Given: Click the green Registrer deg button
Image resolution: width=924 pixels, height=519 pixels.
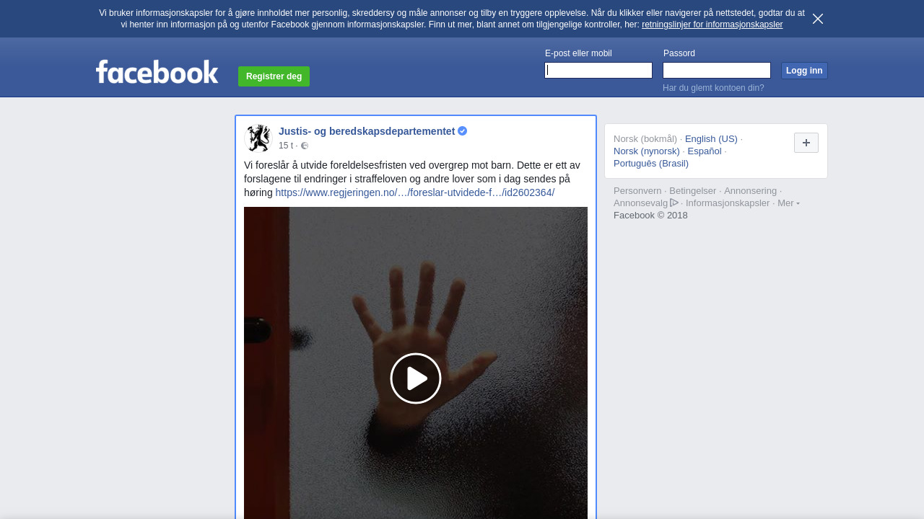Looking at the screenshot, I should pos(274,76).
